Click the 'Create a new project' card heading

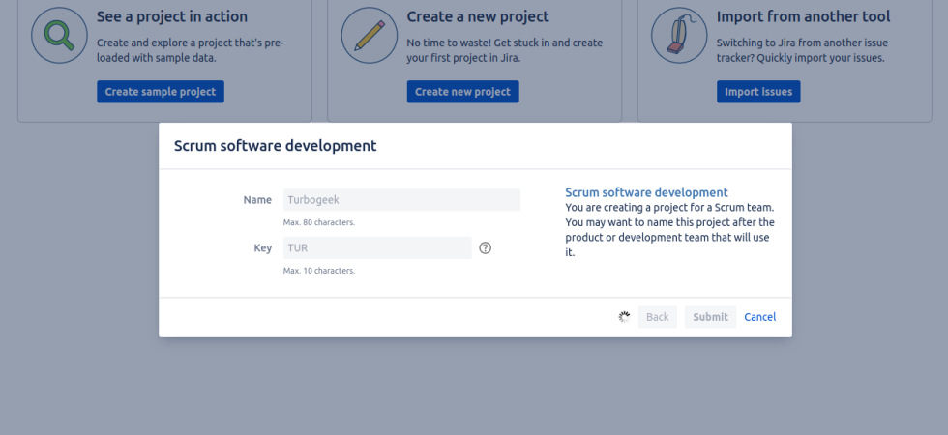[478, 17]
